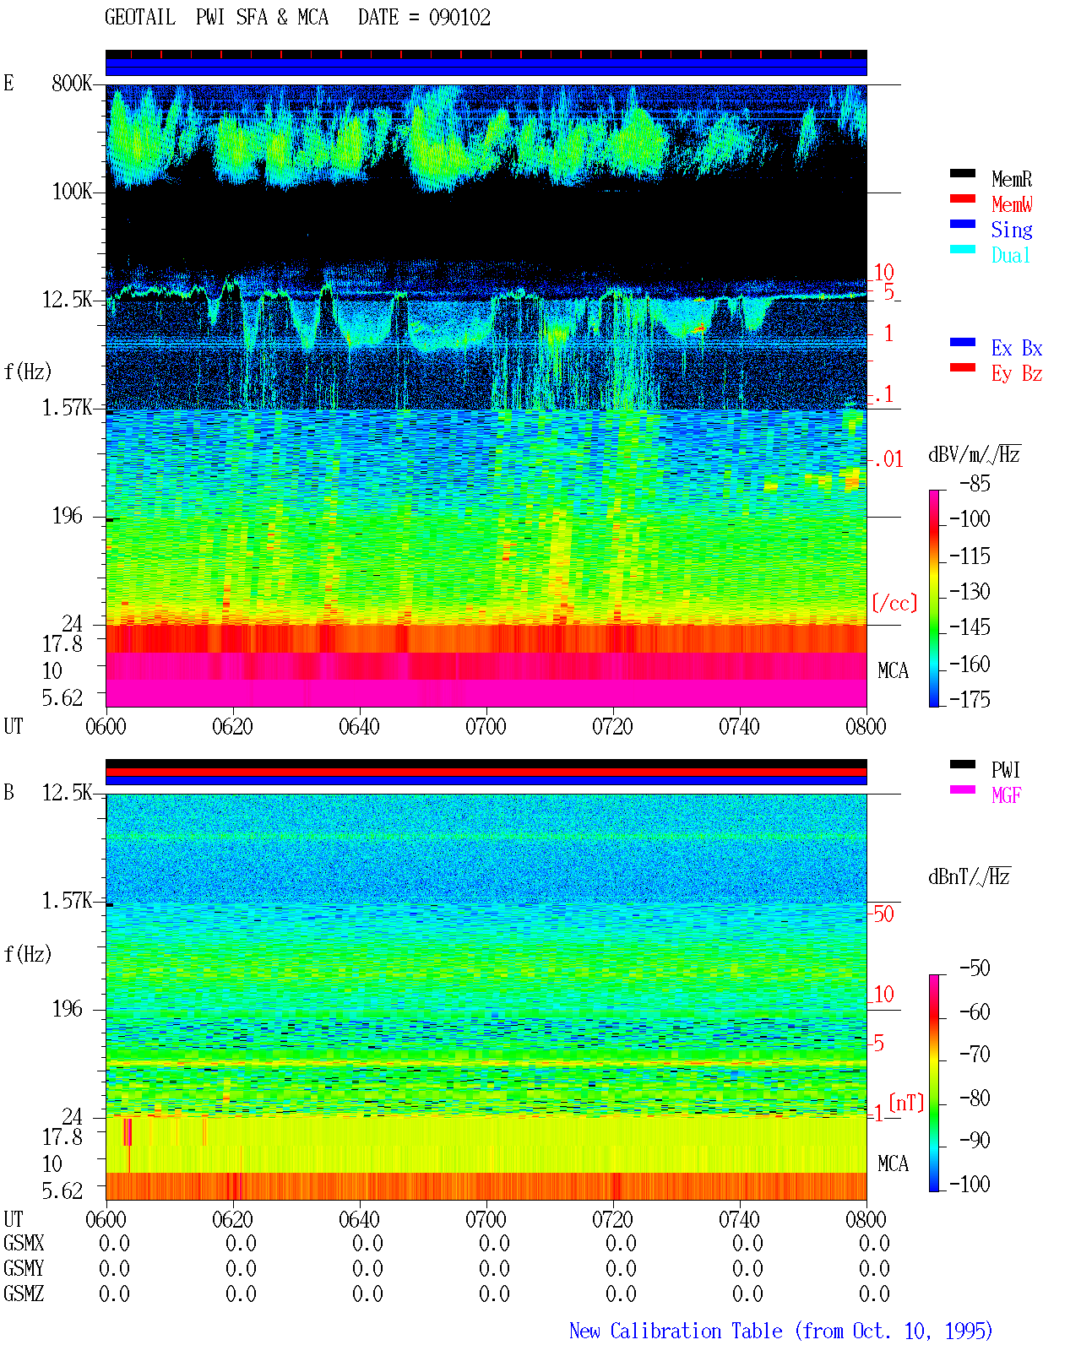The height and width of the screenshot is (1345, 1081).
Task: Click the New Calibration Table note
Action: [x=781, y=1331]
